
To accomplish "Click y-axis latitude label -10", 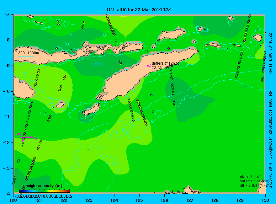I will (x=6, y=91).
